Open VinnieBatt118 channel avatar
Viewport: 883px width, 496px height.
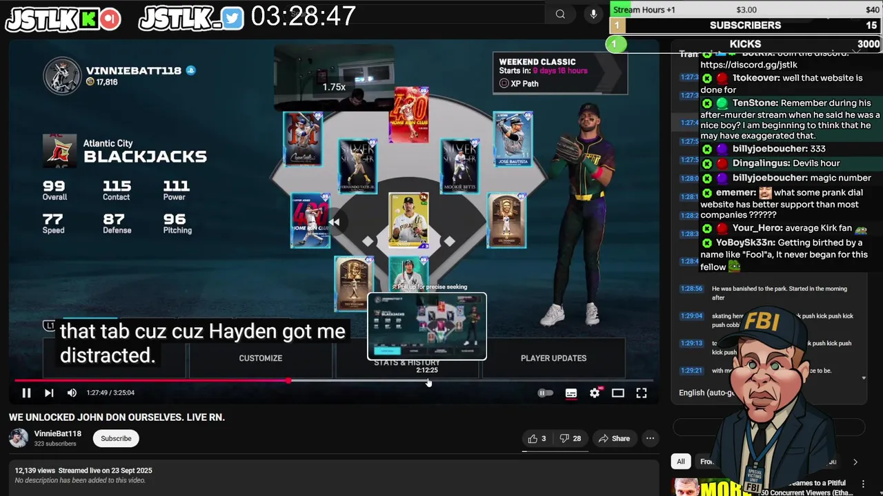point(19,438)
